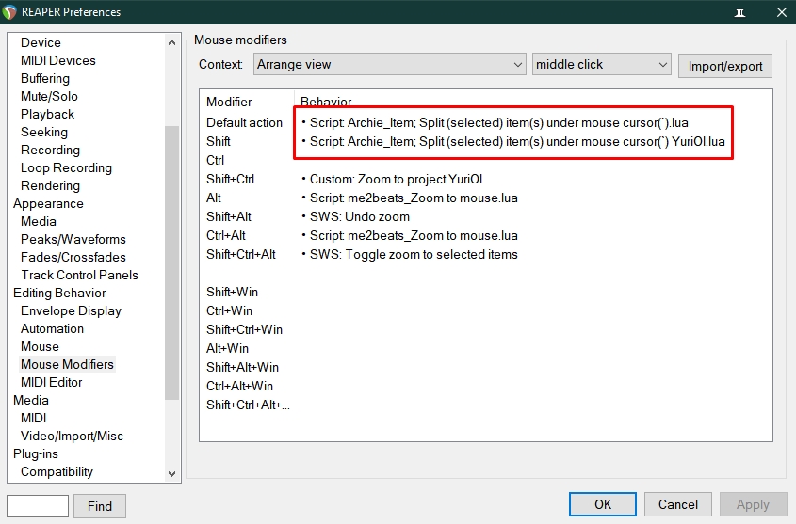
Task: Click SWS: Toggle zoom to selected items
Action: point(414,254)
